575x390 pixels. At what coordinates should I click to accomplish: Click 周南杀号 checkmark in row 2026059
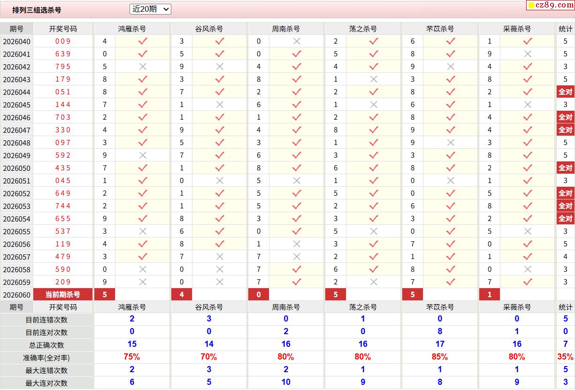click(x=297, y=282)
